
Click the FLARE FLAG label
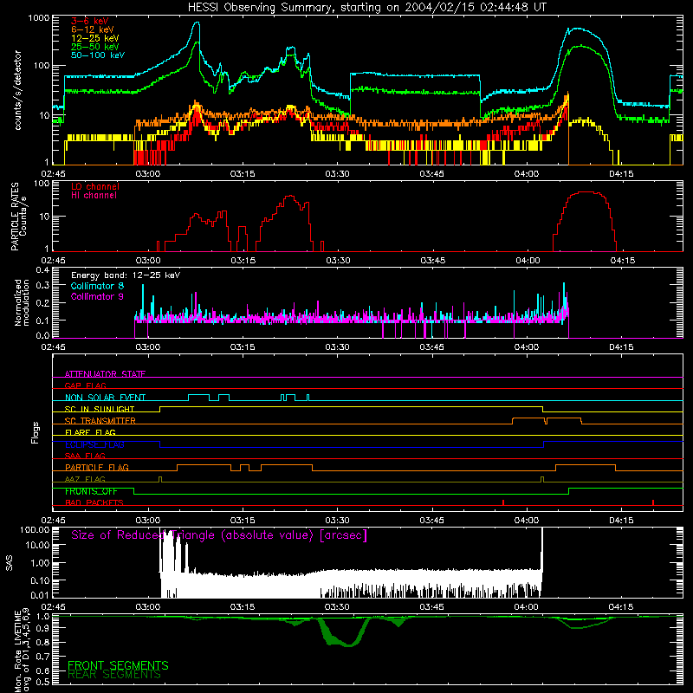click(90, 432)
